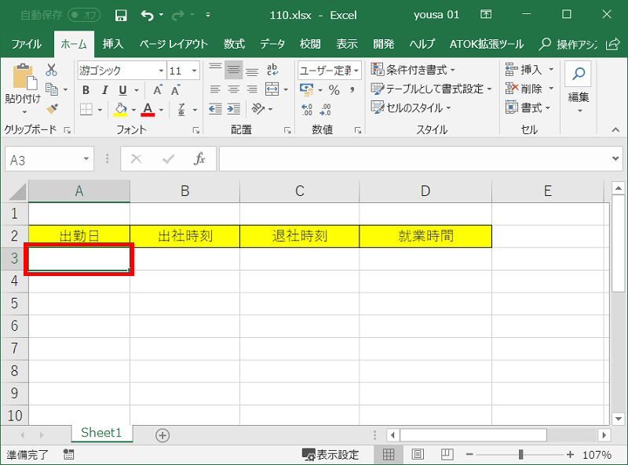Align cell text to the left
Image resolution: width=628 pixels, height=465 pixels.
(215, 89)
